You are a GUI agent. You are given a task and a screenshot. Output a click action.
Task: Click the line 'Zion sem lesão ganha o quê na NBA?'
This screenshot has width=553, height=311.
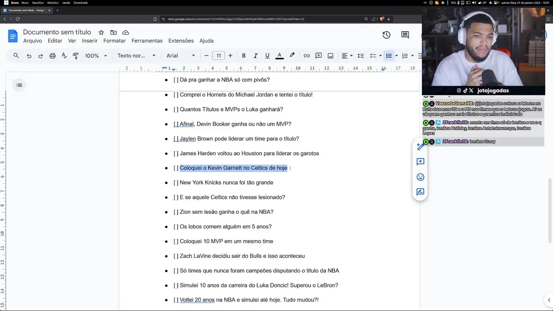pyautogui.click(x=226, y=212)
